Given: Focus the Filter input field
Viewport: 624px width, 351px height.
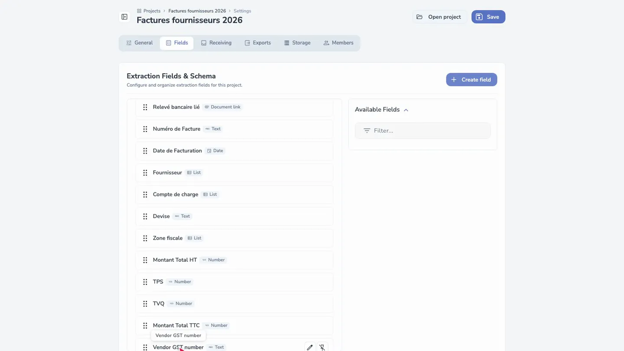Looking at the screenshot, I should [423, 130].
